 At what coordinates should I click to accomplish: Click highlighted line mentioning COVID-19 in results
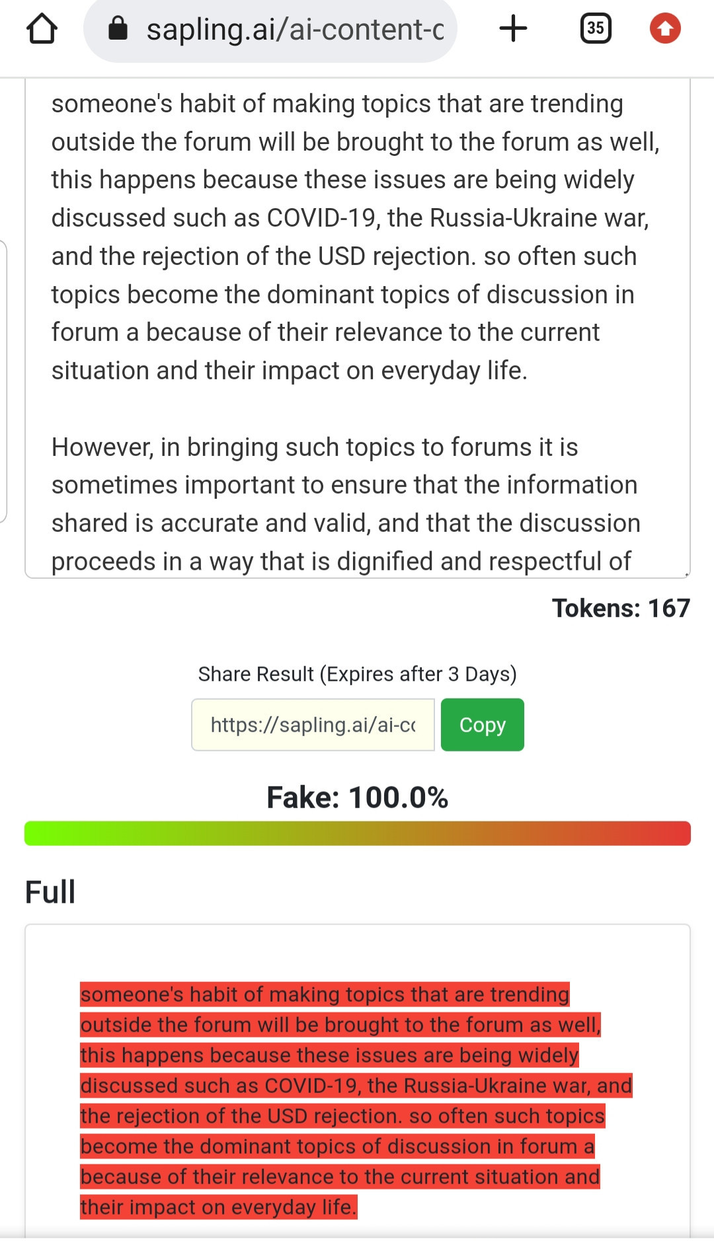pyautogui.click(x=356, y=1086)
